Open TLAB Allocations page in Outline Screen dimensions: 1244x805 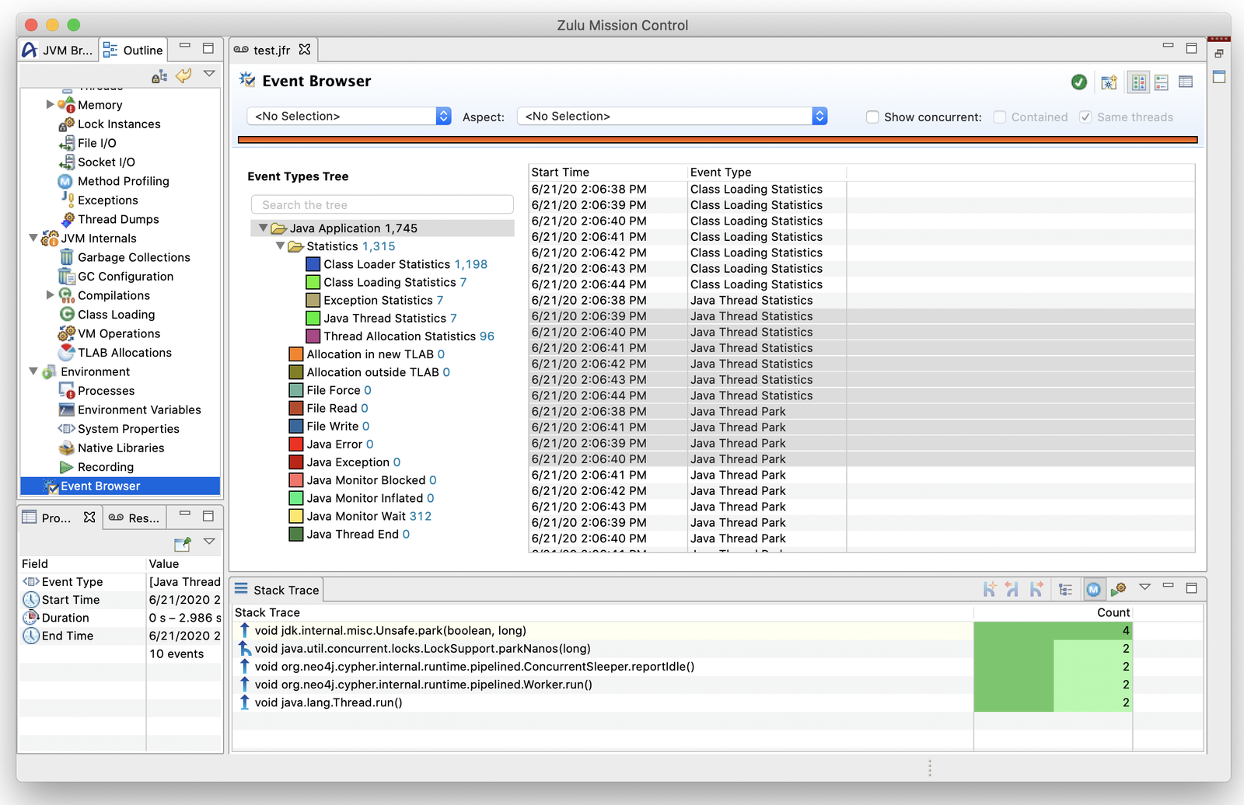click(x=124, y=353)
